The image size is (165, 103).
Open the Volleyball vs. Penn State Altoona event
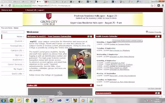tap(122, 57)
